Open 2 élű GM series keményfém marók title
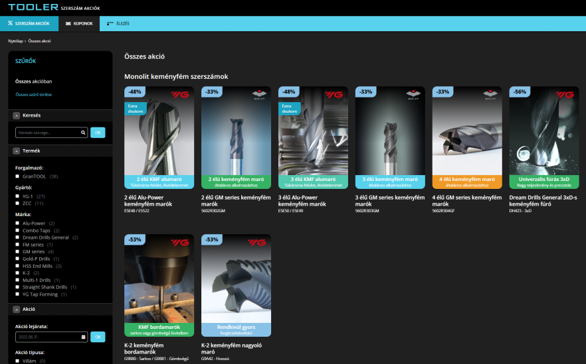 tap(236, 201)
